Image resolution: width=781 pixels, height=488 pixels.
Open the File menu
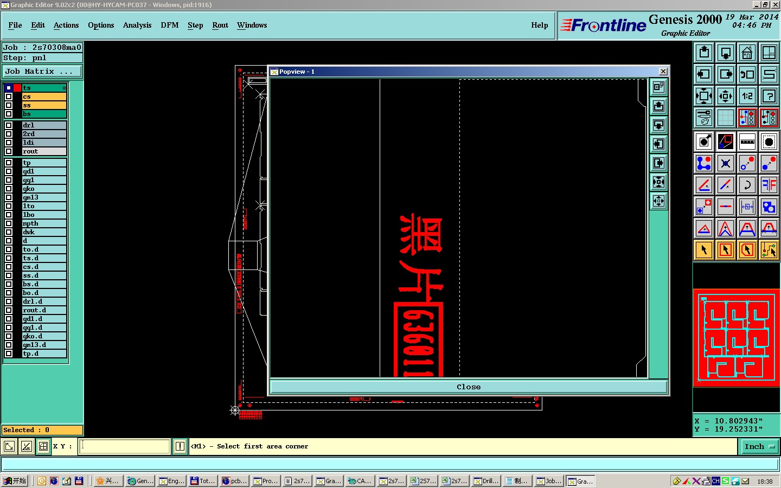point(15,25)
